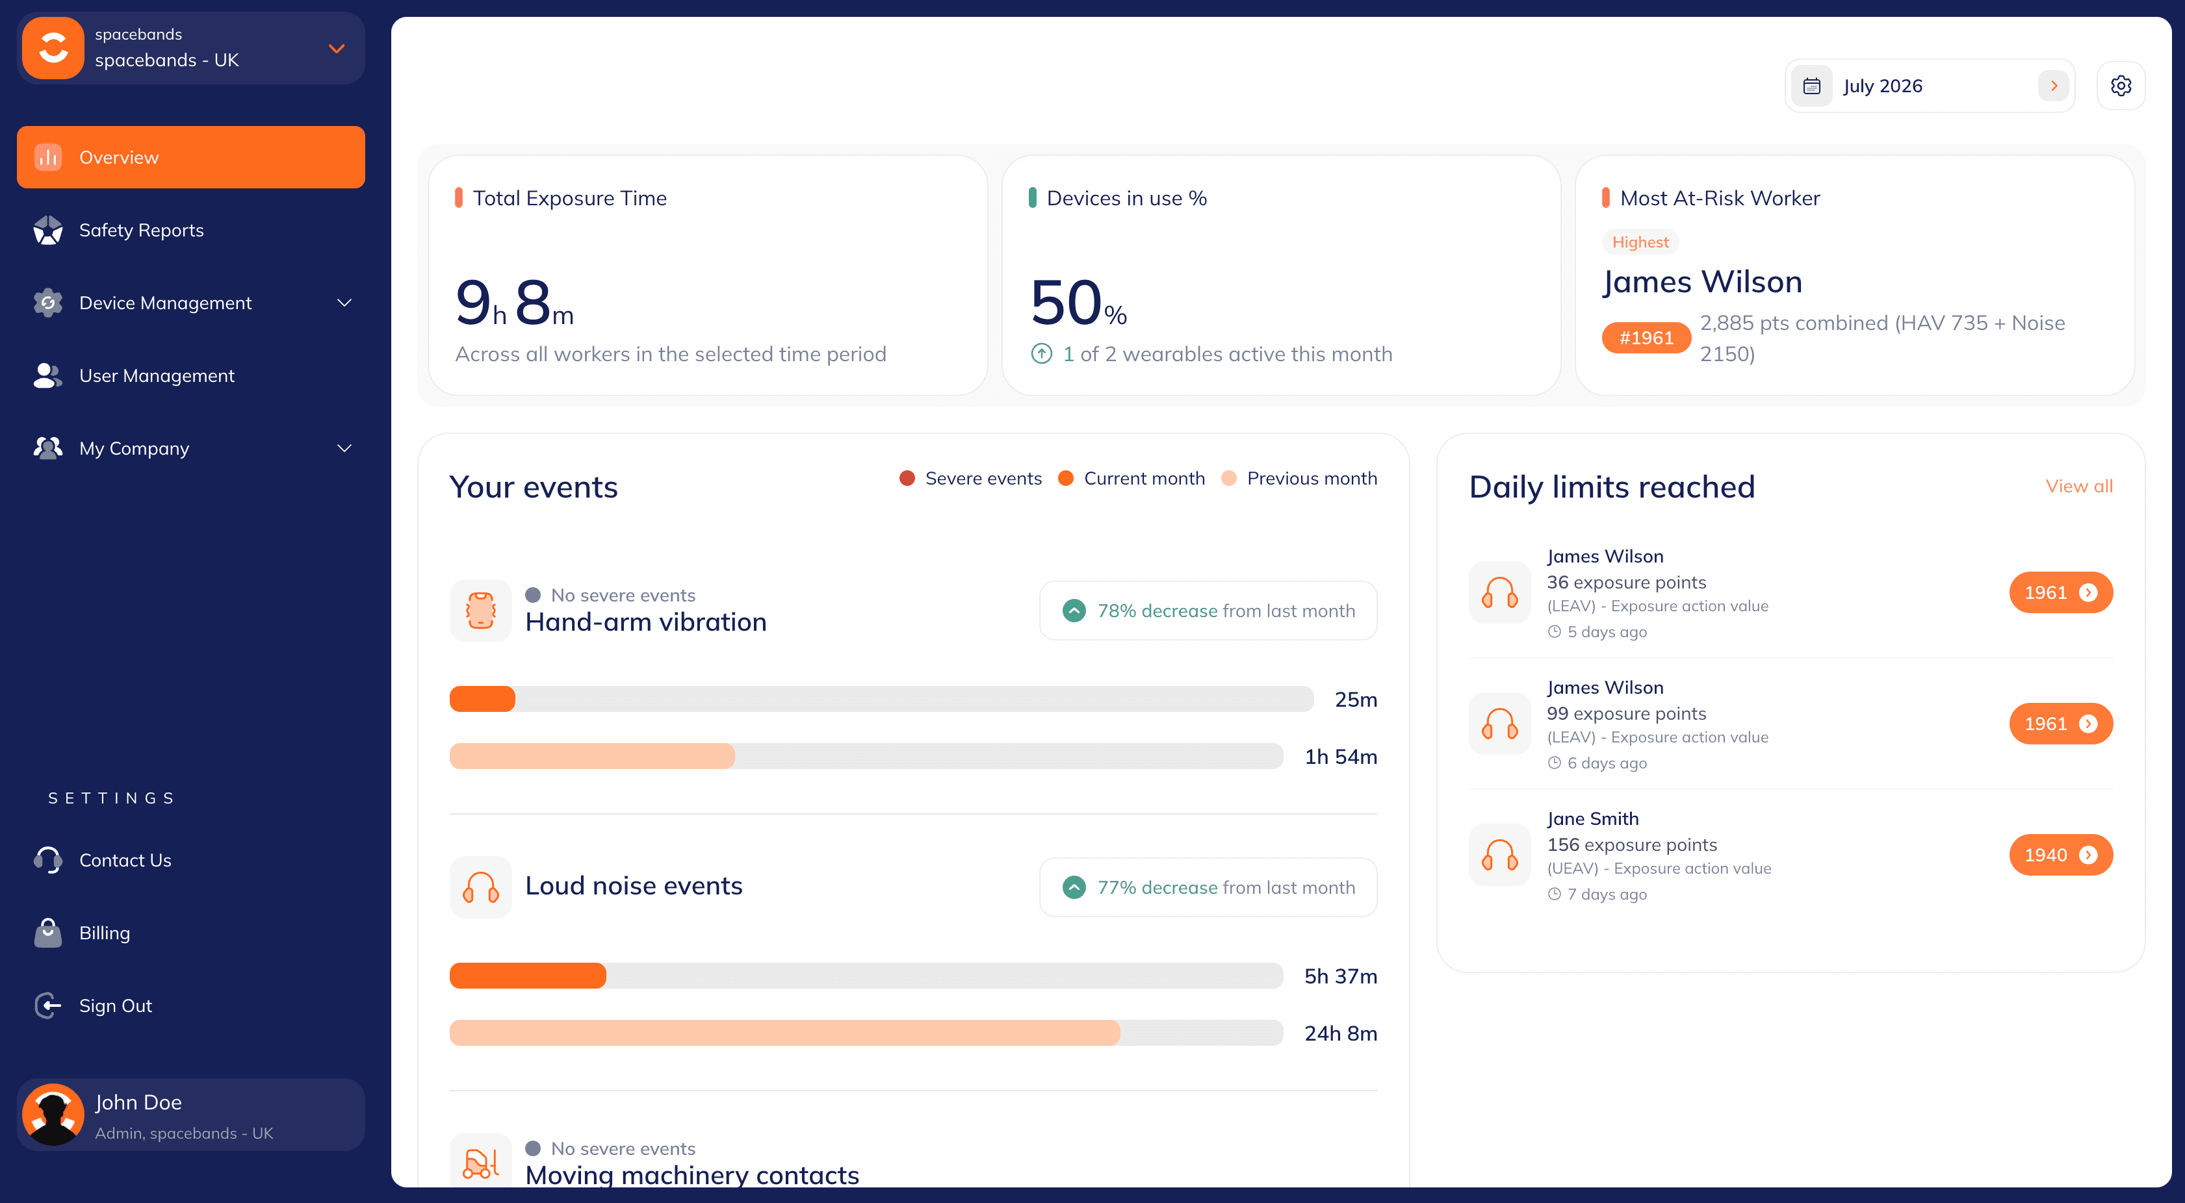Click the next month arrow

tap(2054, 86)
